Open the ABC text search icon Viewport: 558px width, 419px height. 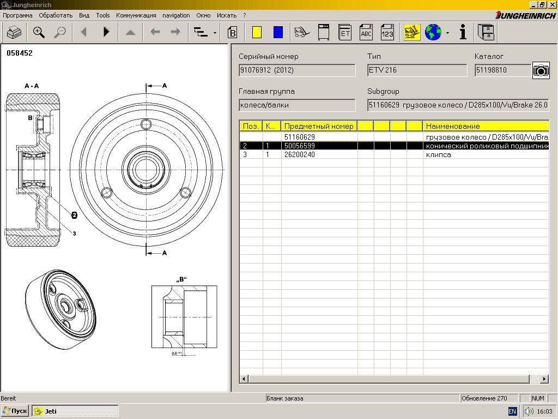tap(366, 32)
